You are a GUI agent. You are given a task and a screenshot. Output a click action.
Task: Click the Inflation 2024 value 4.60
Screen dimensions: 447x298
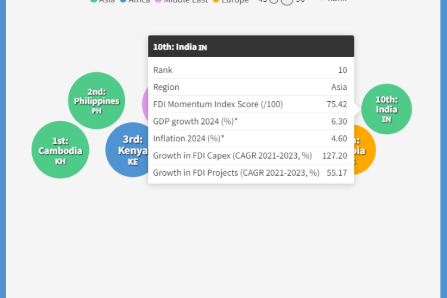(x=339, y=139)
